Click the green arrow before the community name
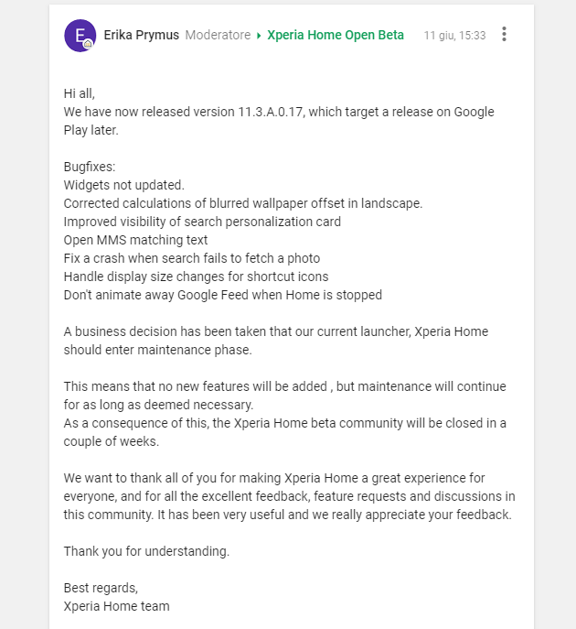This screenshot has width=576, height=629. click(x=259, y=36)
